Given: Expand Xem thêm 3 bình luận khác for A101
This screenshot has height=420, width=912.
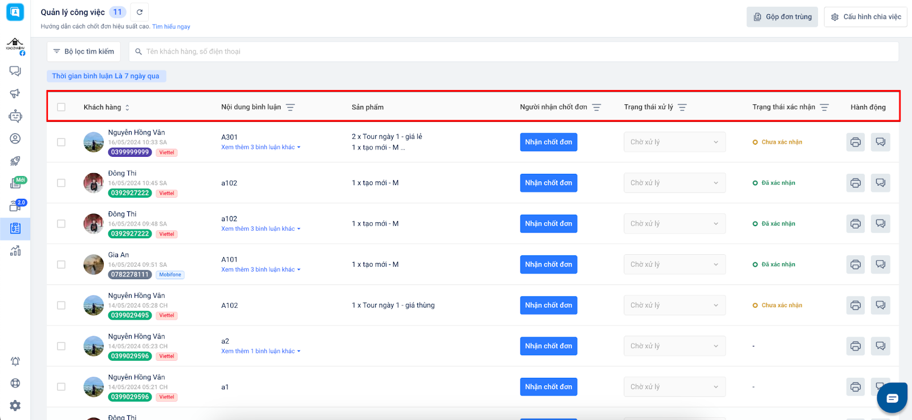Looking at the screenshot, I should (260, 270).
